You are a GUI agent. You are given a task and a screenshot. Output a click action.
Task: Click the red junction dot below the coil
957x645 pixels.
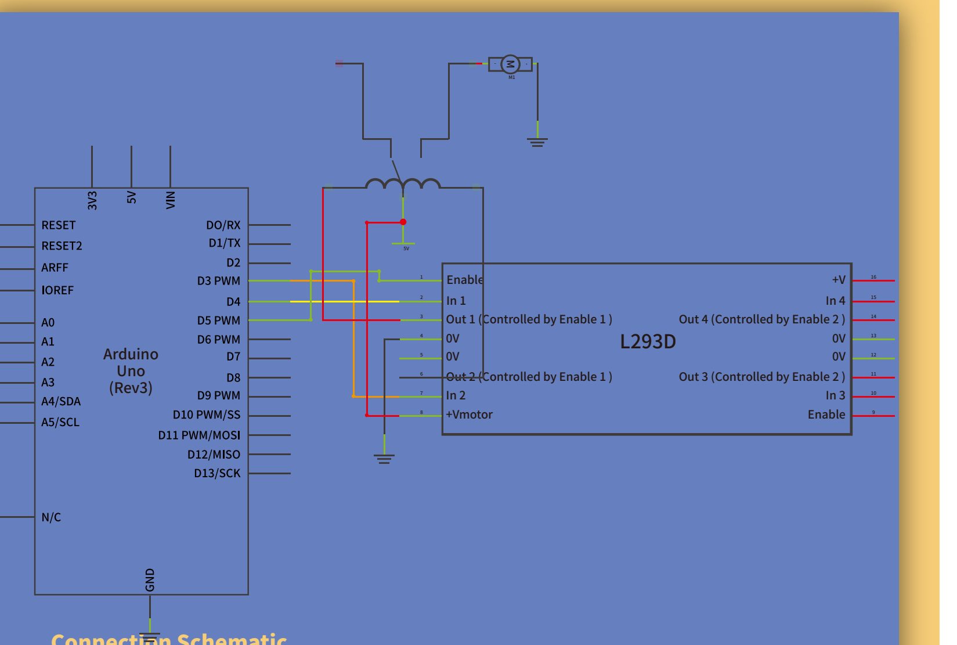click(403, 222)
